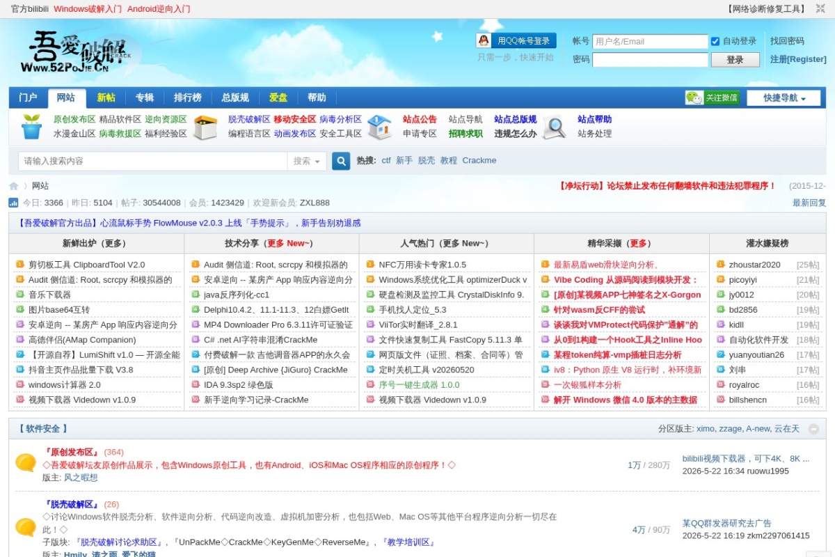Open the 净坛行动 notice link
The width and height of the screenshot is (835, 557).
[x=667, y=186]
